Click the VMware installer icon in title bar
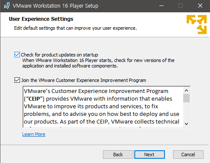Screen dimensions: 210x163 (x=7, y=6)
